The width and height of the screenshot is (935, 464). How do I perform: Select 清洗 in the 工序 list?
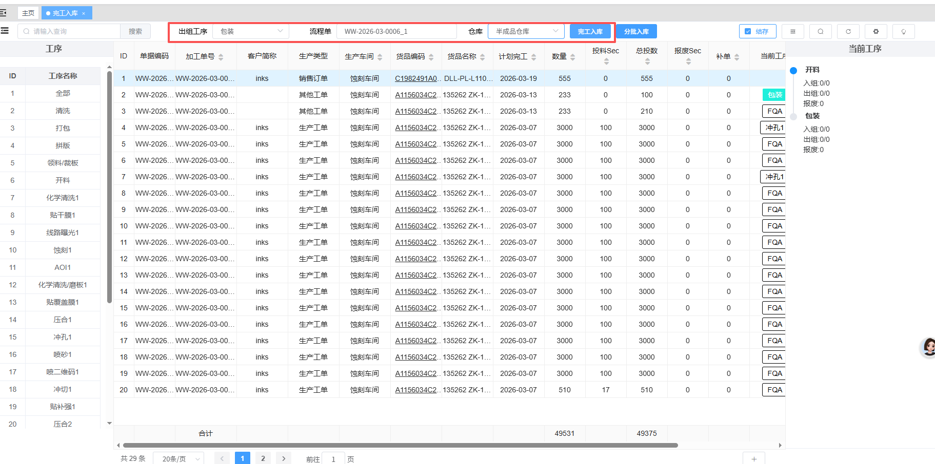point(63,111)
